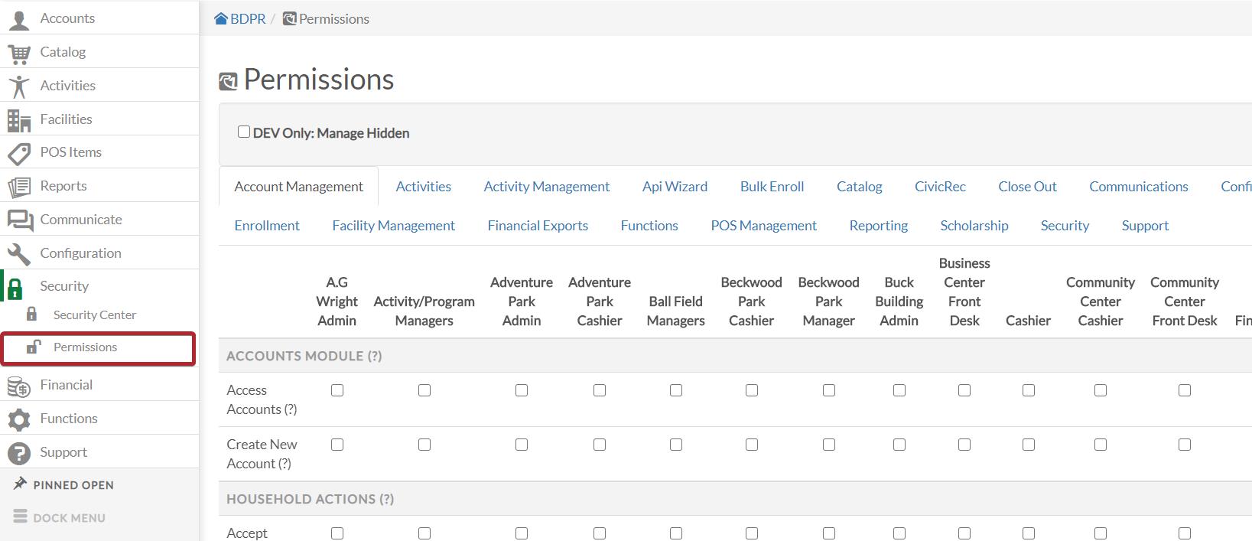Check Access Accounts for Ball Field Managers
Screen dimensions: 1252x541
point(676,390)
